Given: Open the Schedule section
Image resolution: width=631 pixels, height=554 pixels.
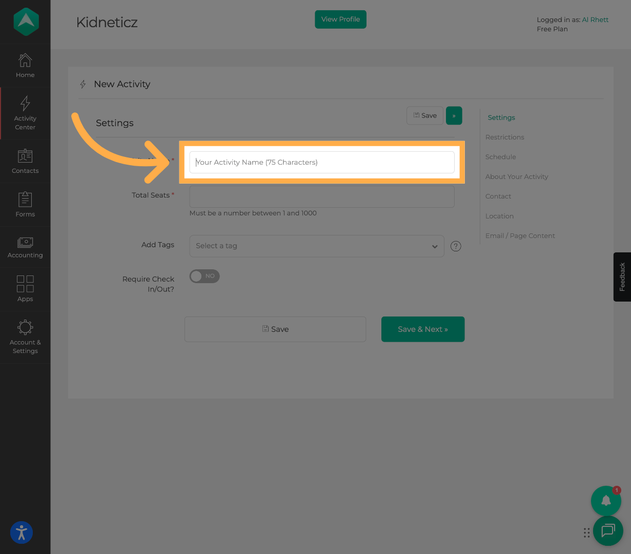Looking at the screenshot, I should [x=500, y=156].
